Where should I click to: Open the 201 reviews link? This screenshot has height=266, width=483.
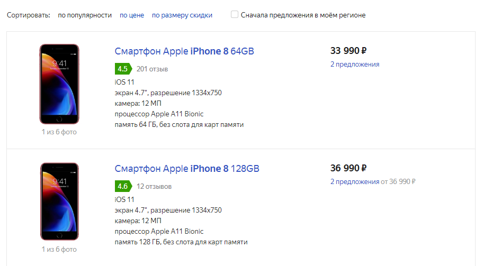152,69
